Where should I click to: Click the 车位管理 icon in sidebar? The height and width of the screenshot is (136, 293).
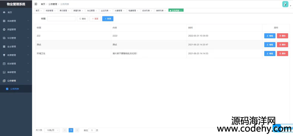pyautogui.click(x=4, y=38)
